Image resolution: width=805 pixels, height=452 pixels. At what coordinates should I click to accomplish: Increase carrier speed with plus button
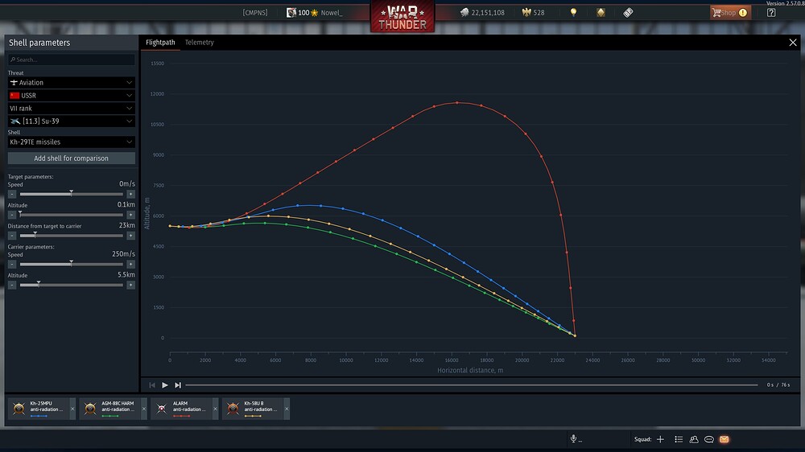point(131,265)
